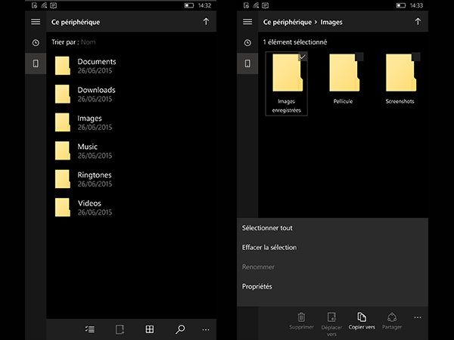Open the Downloads folder

[x=96, y=90]
